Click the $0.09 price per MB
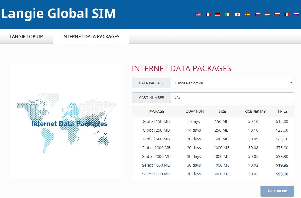301x198 pixels. (253, 139)
